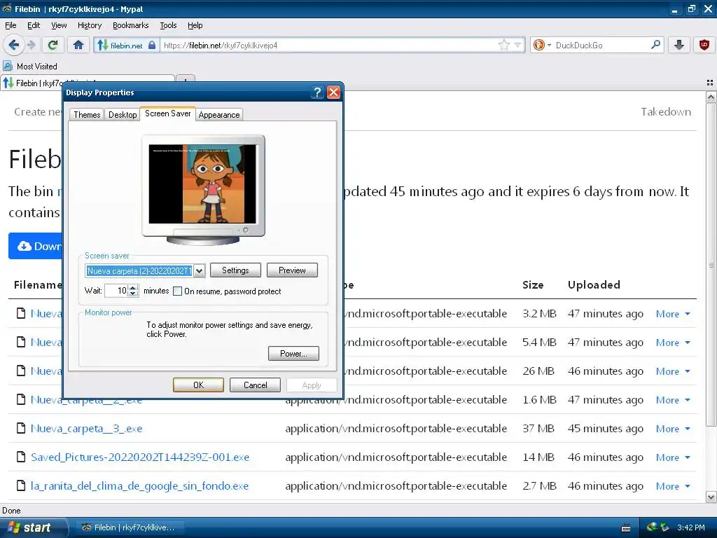Click Display Properties help question button
This screenshot has width=717, height=538.
tap(317, 92)
